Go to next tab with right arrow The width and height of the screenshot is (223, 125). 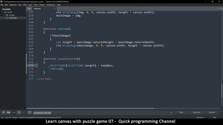tap(30, 9)
